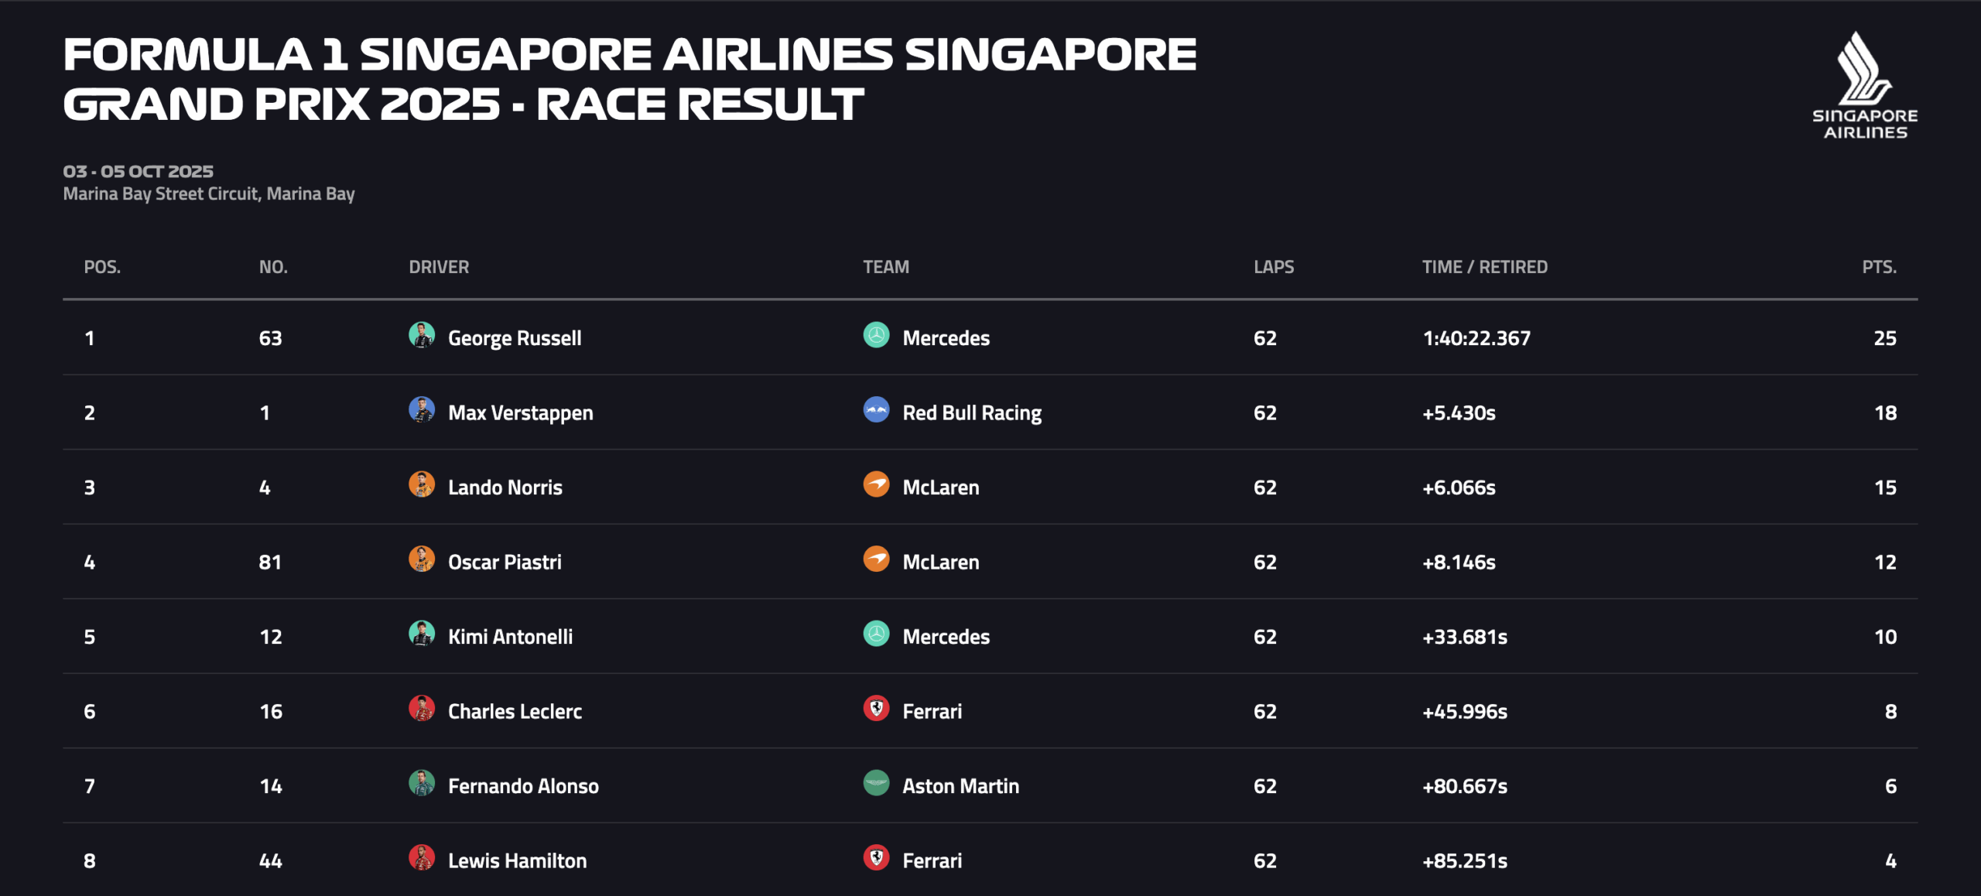Click the PTS. column header
Viewport: 1981px width, 896px height.
tap(1879, 267)
